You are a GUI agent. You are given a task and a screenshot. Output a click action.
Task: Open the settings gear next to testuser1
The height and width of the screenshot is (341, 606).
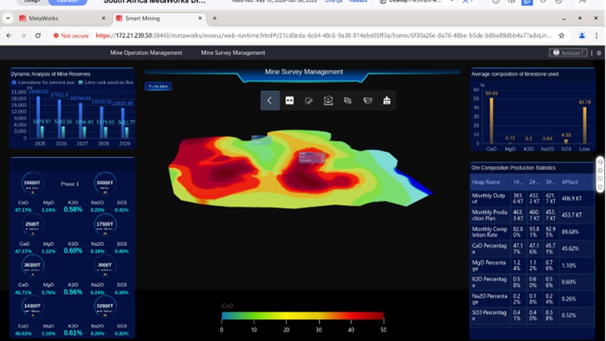(599, 53)
